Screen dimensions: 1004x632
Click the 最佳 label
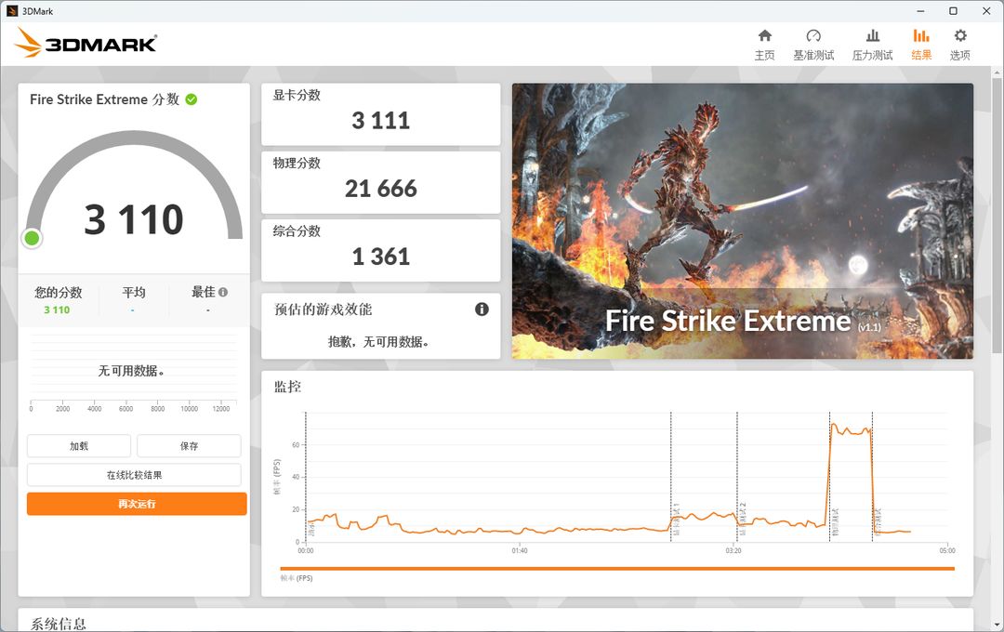tap(204, 292)
